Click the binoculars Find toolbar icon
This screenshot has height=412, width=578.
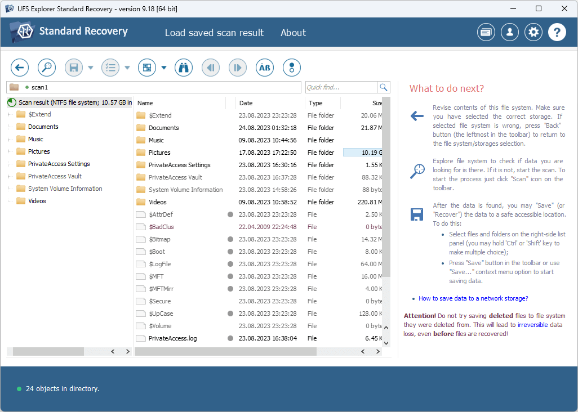click(184, 68)
